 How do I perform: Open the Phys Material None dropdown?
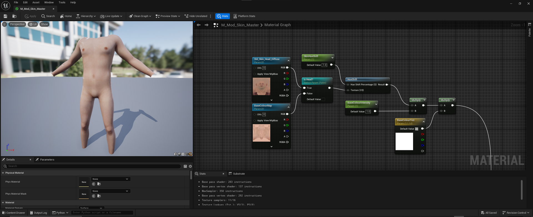tap(110, 179)
